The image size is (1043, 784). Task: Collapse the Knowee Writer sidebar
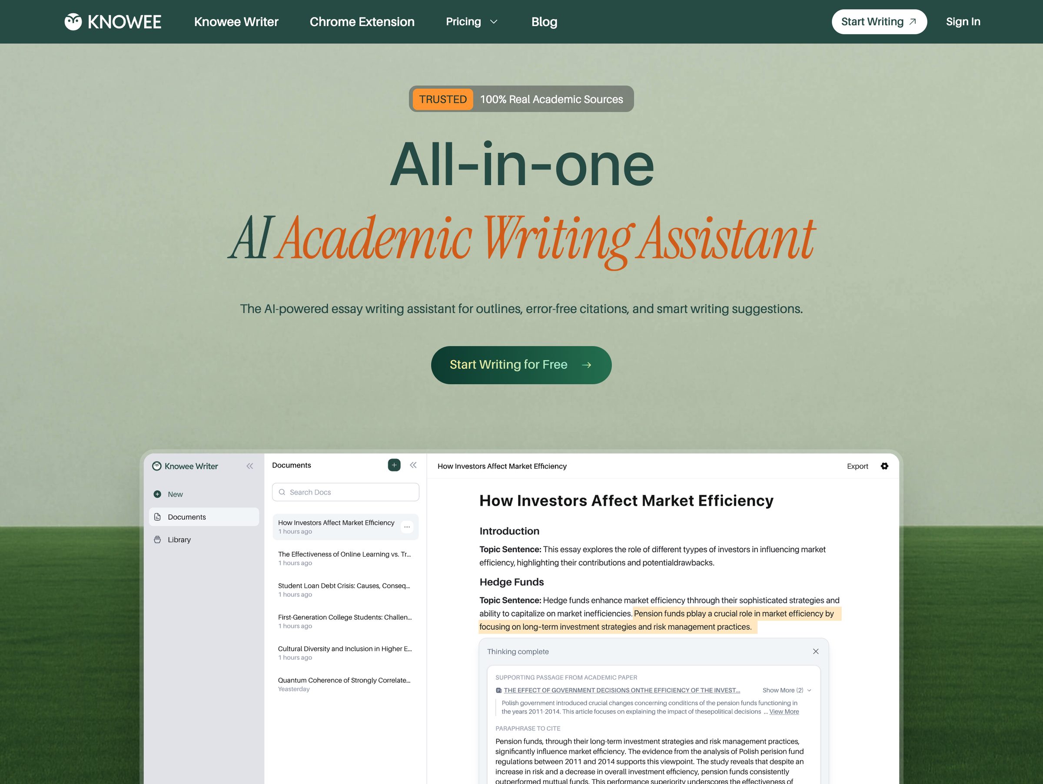click(249, 466)
